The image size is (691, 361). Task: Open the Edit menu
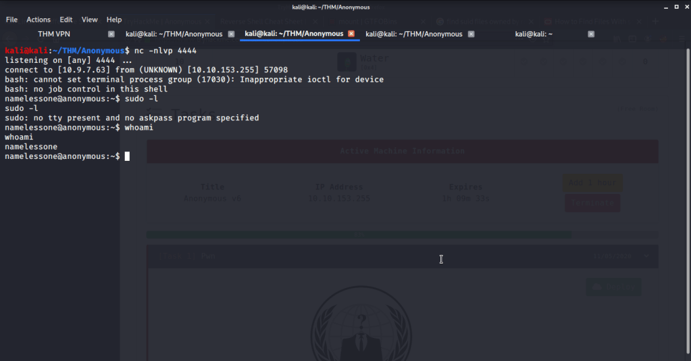(x=66, y=20)
